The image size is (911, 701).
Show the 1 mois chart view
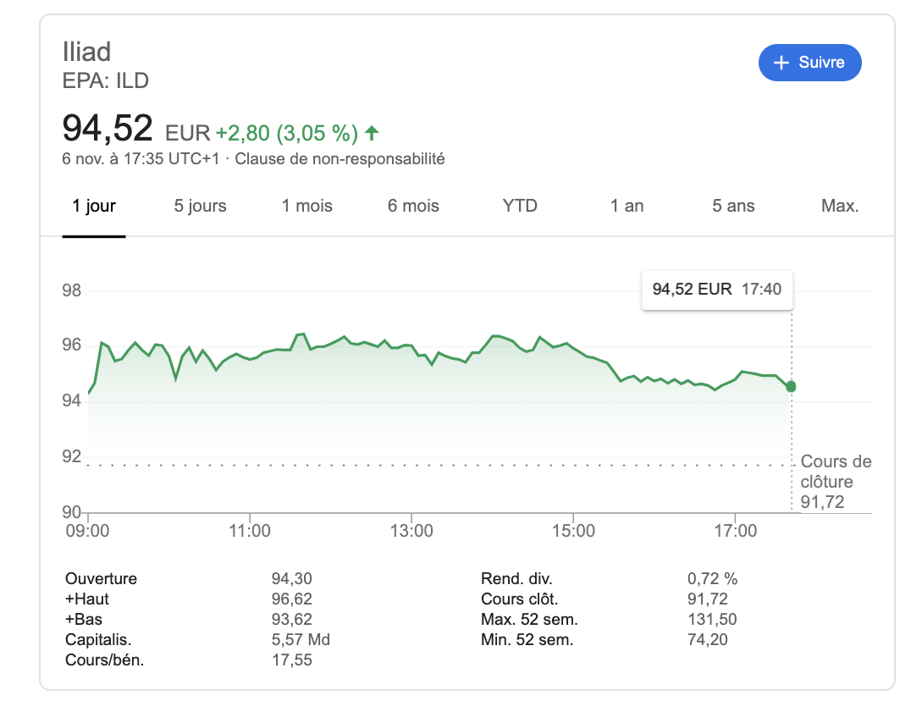(307, 206)
